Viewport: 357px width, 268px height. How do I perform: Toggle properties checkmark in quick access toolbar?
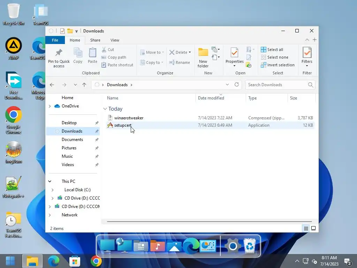(62, 31)
